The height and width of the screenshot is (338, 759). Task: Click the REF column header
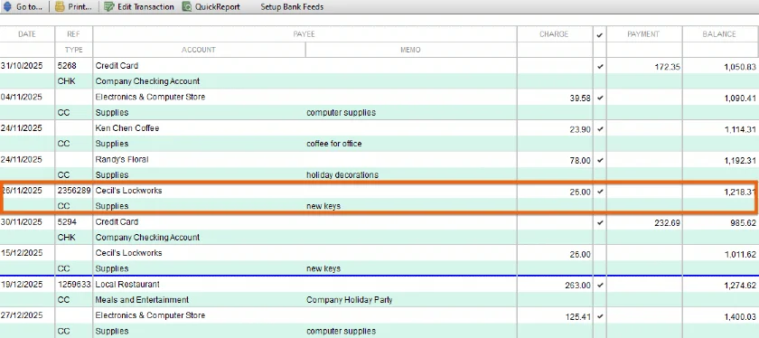click(73, 34)
